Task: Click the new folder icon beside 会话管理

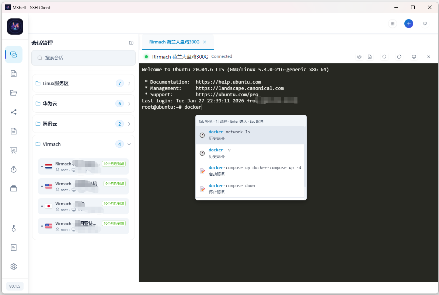Action: (131, 43)
